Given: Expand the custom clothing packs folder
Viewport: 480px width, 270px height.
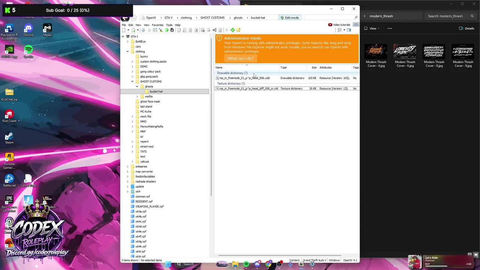Looking at the screenshot, I should coord(132,61).
